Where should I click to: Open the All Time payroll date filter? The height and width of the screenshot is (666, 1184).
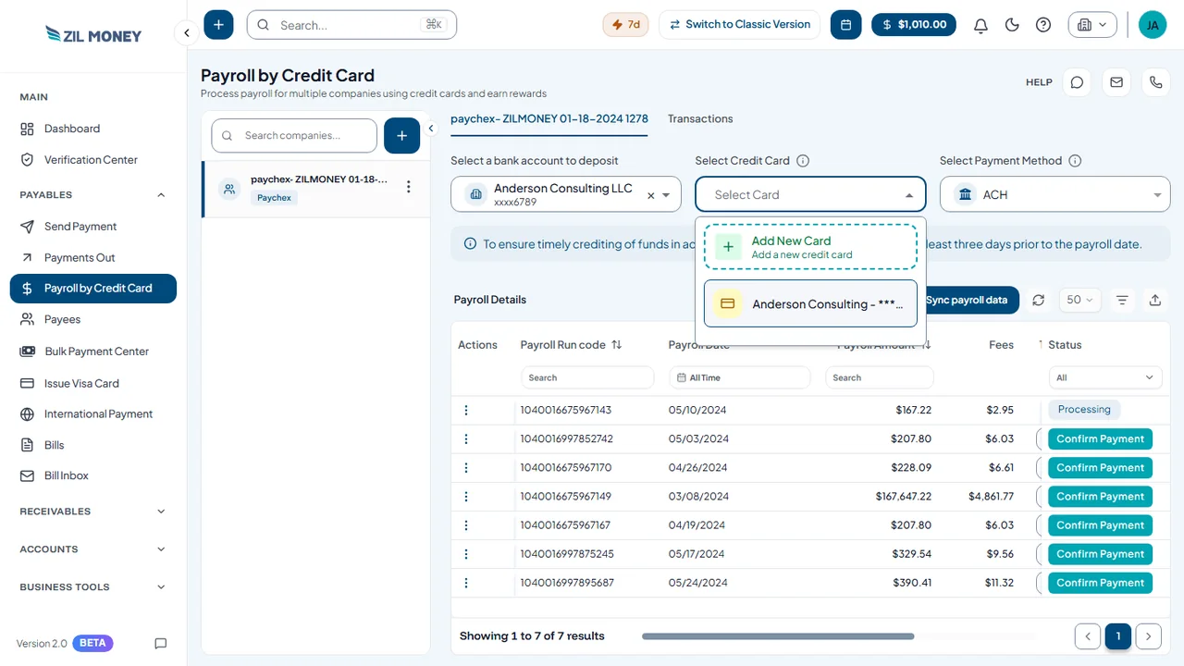pyautogui.click(x=739, y=377)
